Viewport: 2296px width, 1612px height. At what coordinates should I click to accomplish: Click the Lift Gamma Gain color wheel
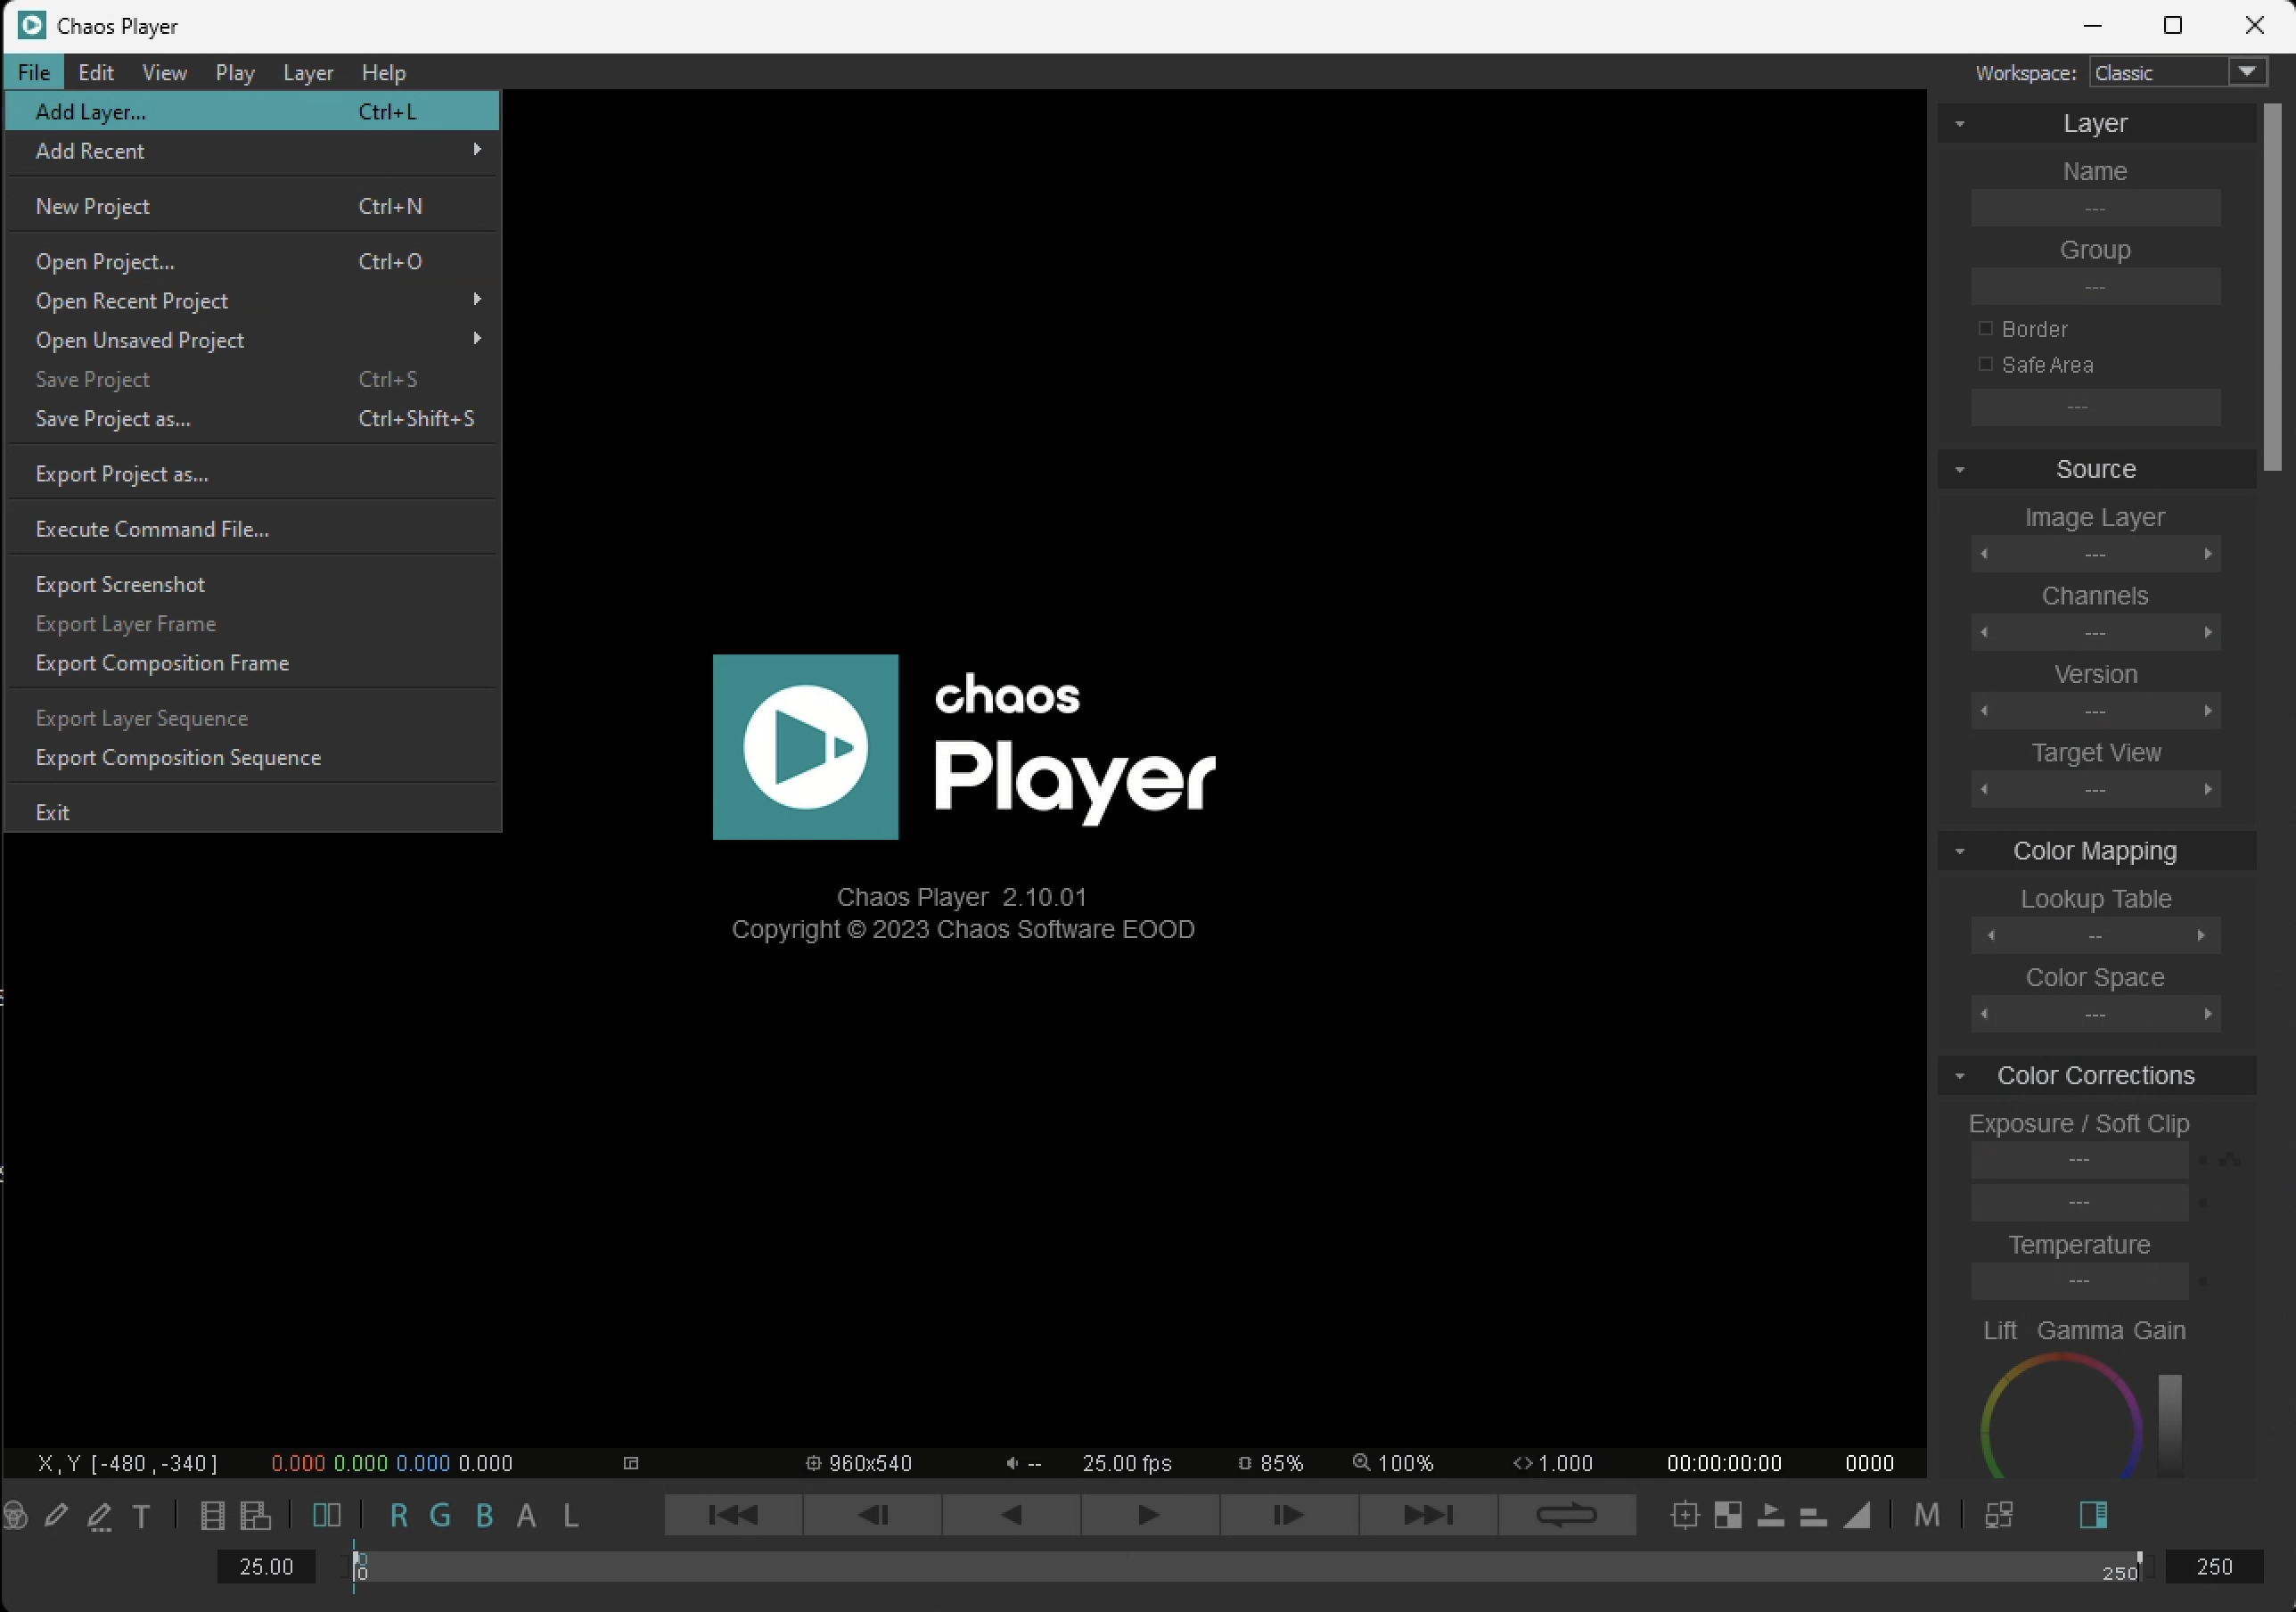point(2060,1421)
